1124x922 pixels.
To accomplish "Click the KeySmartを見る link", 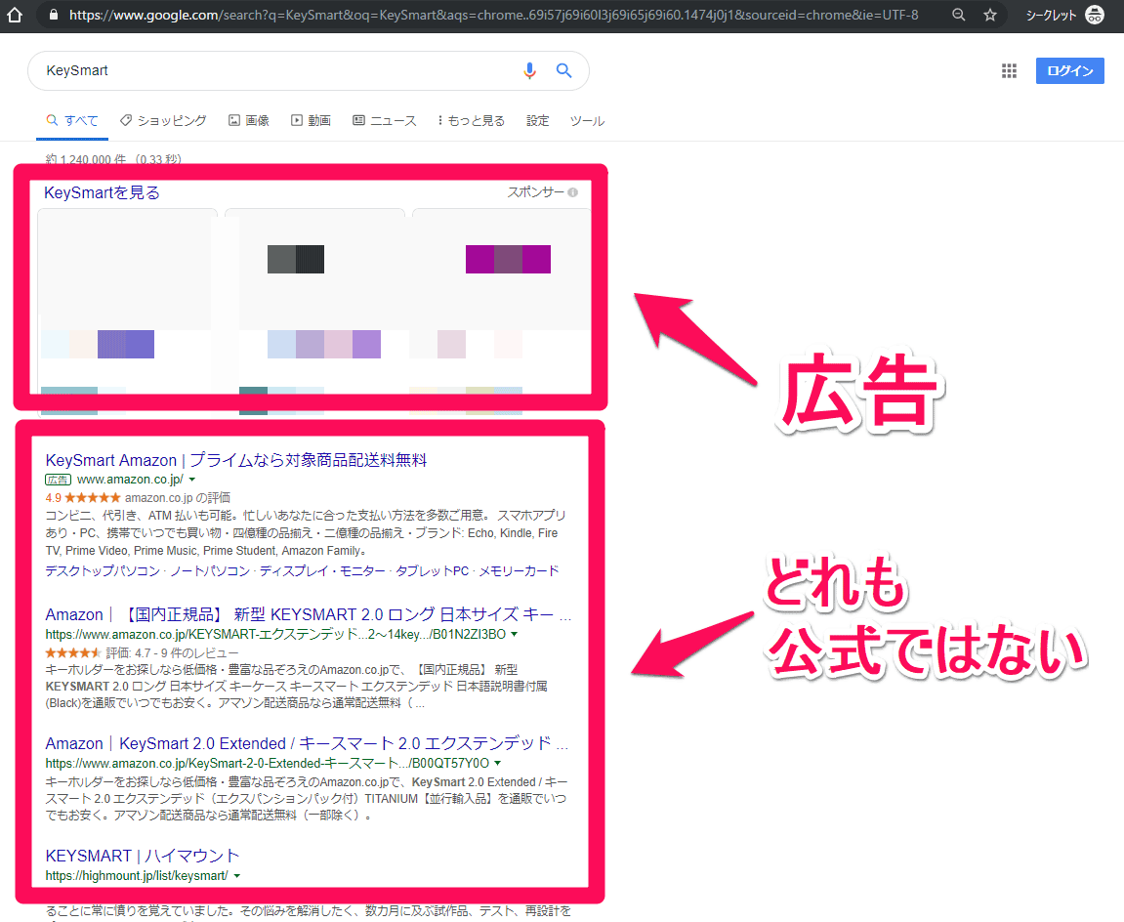I will [x=102, y=192].
